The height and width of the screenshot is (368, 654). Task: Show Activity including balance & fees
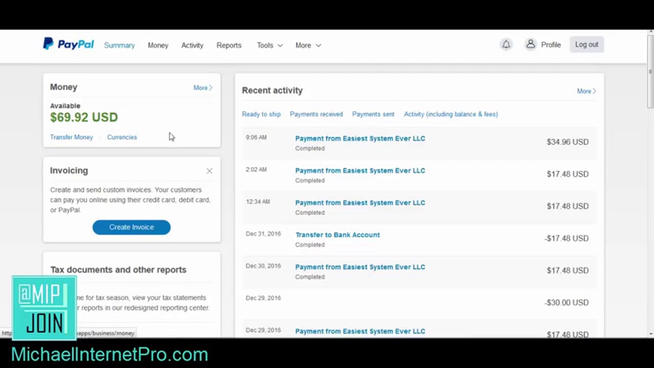pos(451,114)
